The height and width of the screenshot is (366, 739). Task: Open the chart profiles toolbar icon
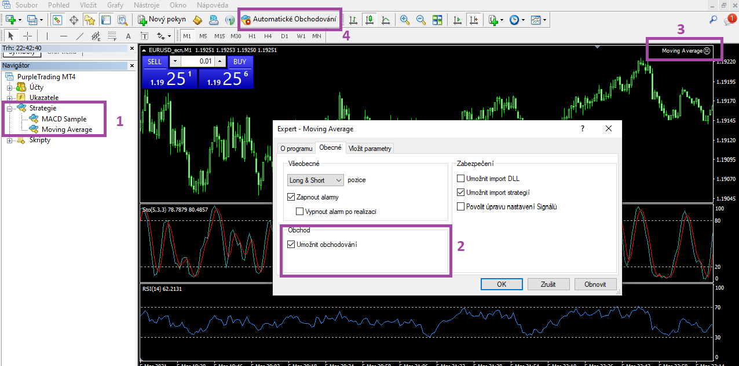[33, 20]
